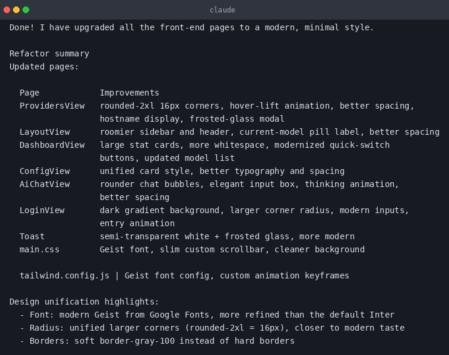Click the 'Refactor summary' heading
The height and width of the screenshot is (355, 449).
pos(49,54)
